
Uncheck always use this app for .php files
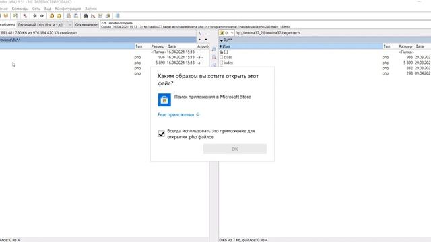pos(162,134)
